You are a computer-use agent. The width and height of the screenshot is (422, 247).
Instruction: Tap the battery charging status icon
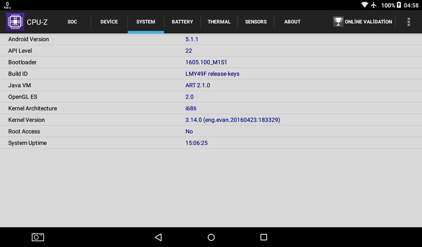399,5
